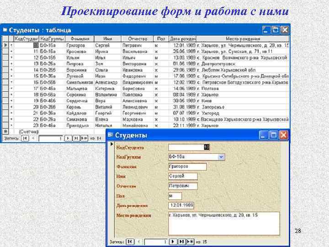Click cell 'Кайдалов' in Фамилия column
This screenshot has height=247, width=329.
click(80, 113)
